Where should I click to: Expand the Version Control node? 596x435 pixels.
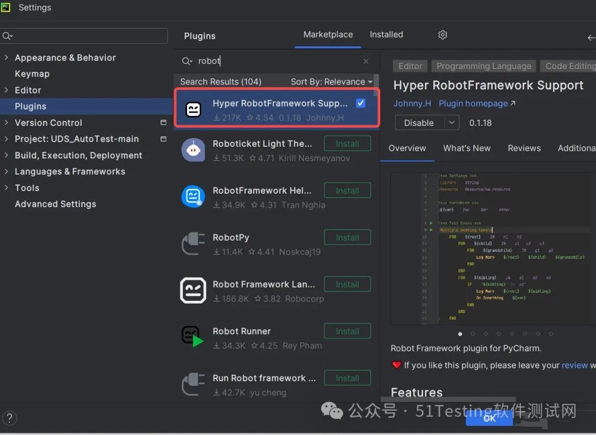coord(6,123)
